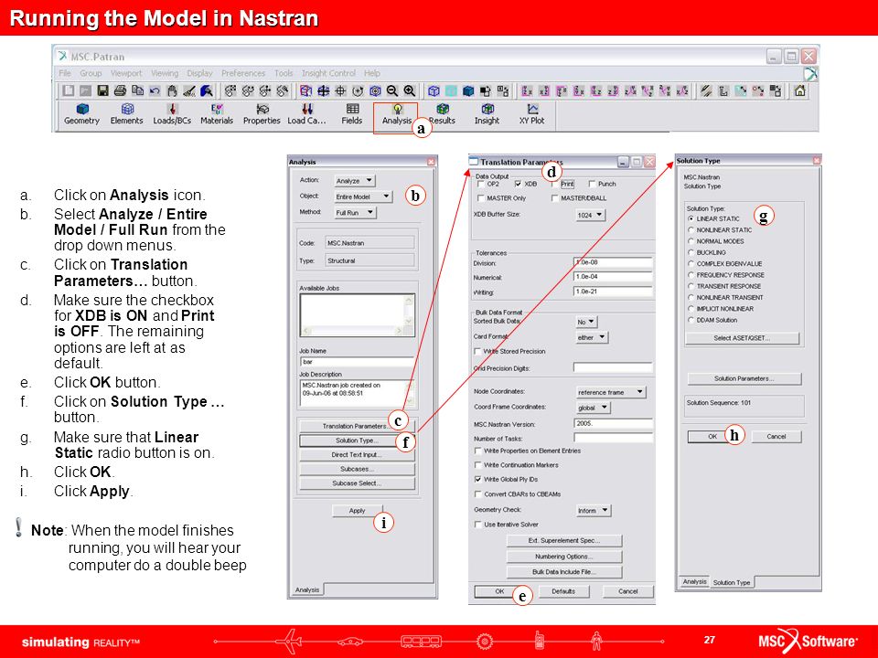The image size is (878, 658).
Task: Toggle the XDB data output checkbox
Action: (x=518, y=184)
